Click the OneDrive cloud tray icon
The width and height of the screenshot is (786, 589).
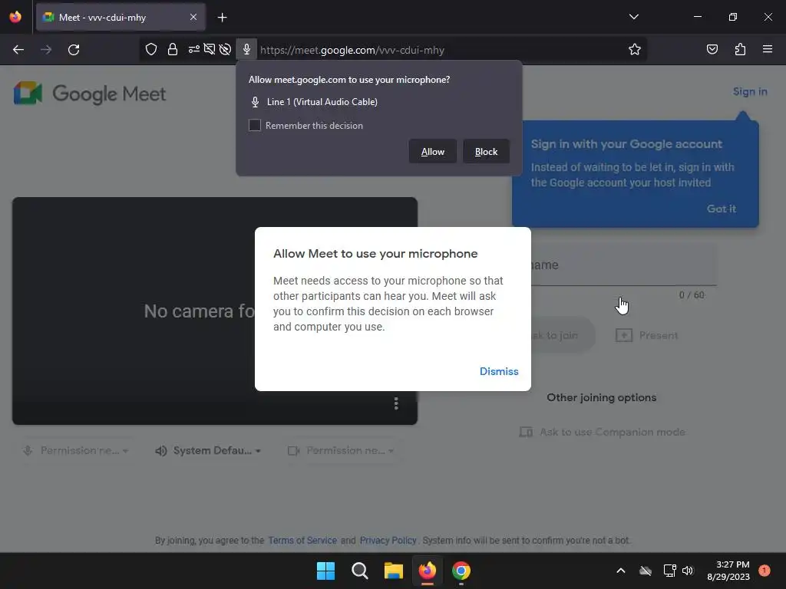tap(646, 571)
